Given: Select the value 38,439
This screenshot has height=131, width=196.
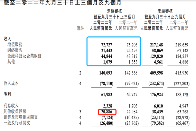Looking at the screenshot, I should (157, 112).
